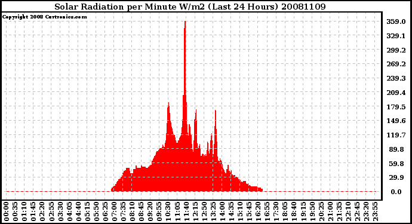Click the x-axis time label 03:30
The height and width of the screenshot is (224, 412).
tap(60, 211)
